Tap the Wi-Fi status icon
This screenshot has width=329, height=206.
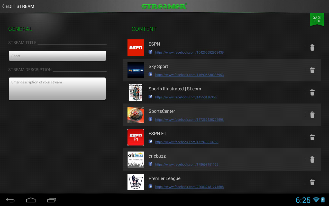pyautogui.click(x=316, y=200)
